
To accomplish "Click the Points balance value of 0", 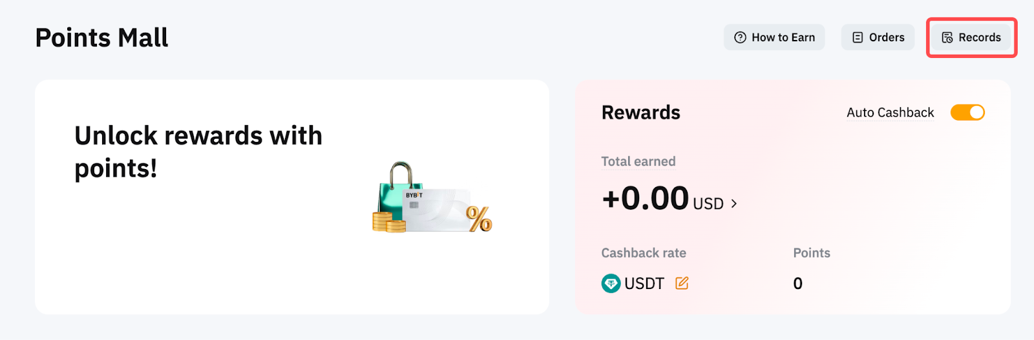I will click(798, 284).
